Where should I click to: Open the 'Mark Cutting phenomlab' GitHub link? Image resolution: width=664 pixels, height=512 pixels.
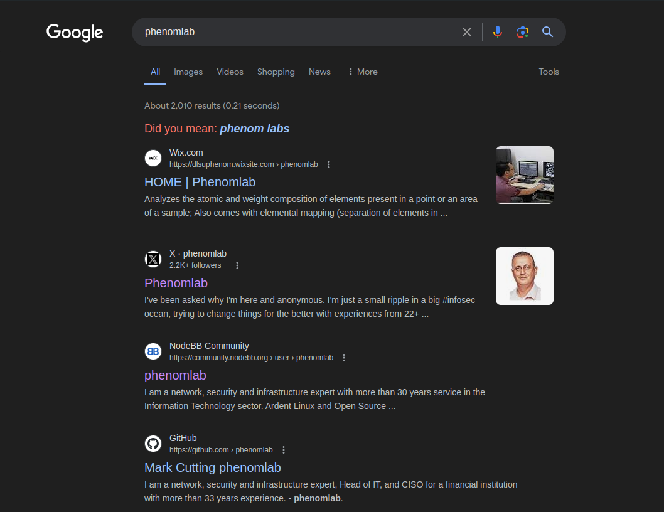(213, 467)
